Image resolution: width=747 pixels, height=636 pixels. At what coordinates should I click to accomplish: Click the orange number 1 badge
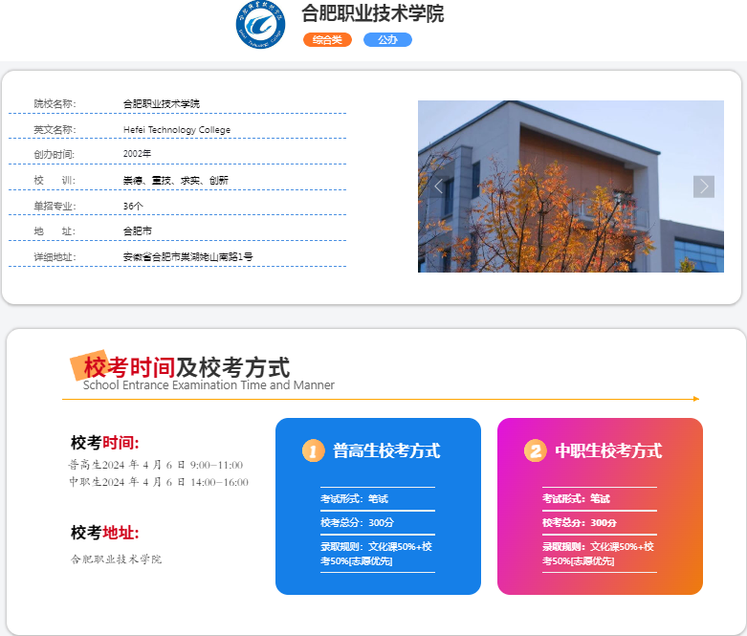coord(313,450)
